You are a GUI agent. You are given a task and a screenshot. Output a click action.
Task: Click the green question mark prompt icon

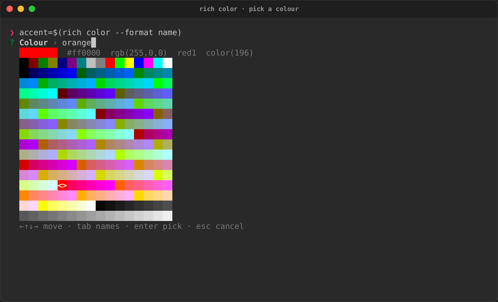point(12,43)
